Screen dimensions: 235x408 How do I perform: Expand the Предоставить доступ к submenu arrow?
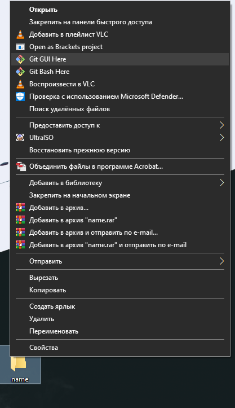221,125
